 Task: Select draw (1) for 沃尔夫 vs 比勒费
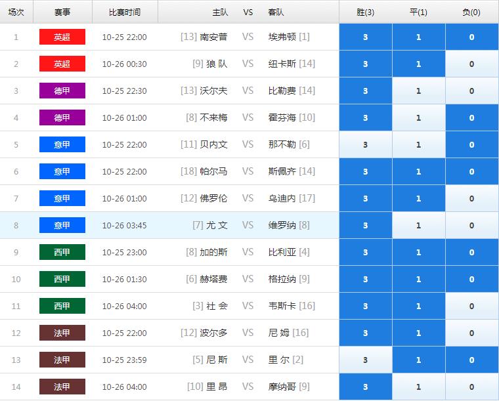[x=418, y=91]
